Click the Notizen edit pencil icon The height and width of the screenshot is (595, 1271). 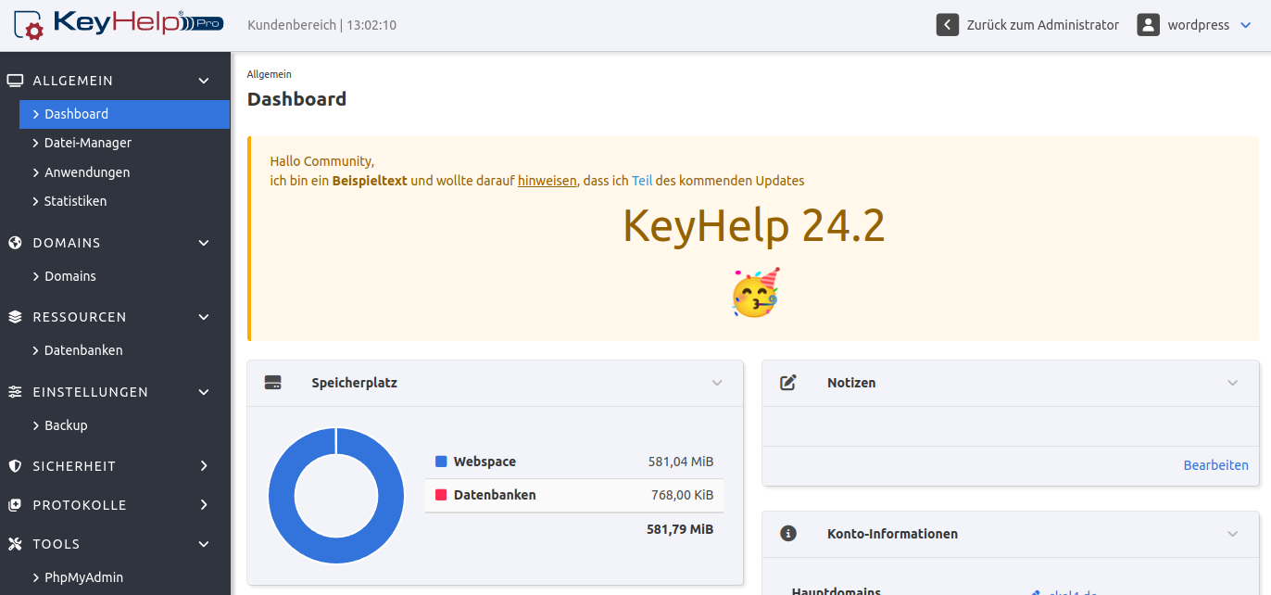click(788, 383)
